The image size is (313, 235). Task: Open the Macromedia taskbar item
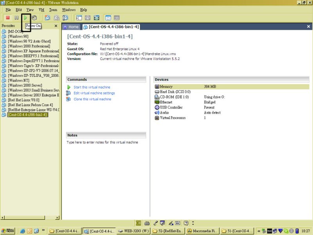202,231
